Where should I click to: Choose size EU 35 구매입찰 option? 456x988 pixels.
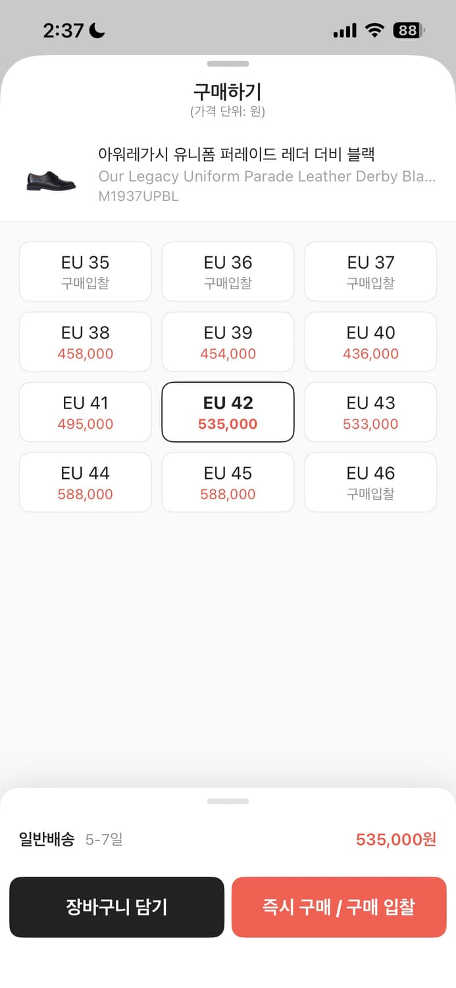click(85, 271)
